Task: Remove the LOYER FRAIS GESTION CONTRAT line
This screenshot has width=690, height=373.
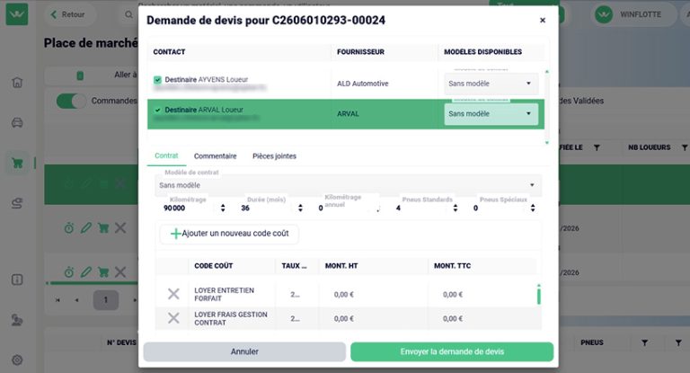Action: click(173, 318)
